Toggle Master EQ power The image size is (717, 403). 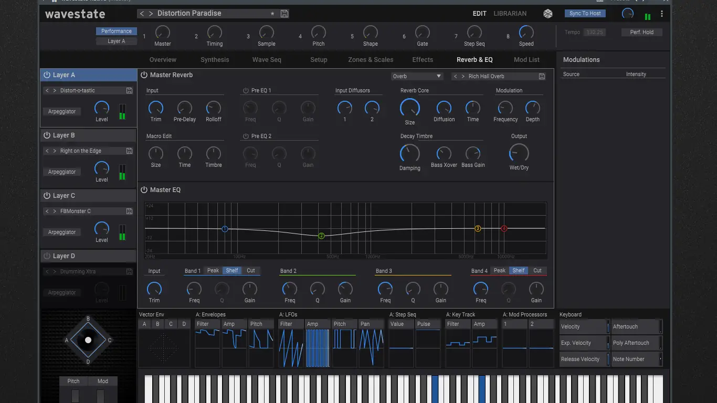[x=144, y=190]
